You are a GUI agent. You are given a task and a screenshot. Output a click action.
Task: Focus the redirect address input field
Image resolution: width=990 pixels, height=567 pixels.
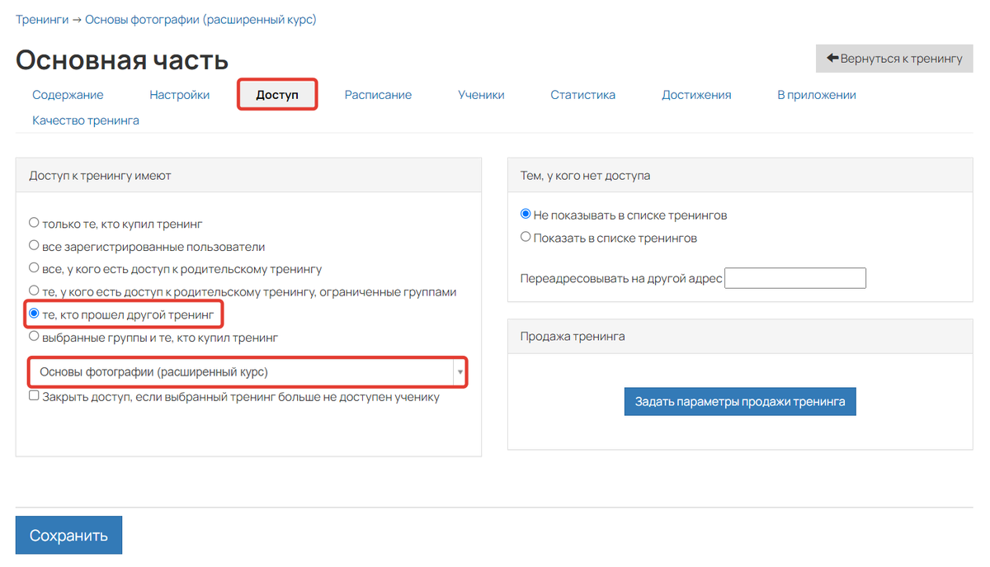point(794,278)
